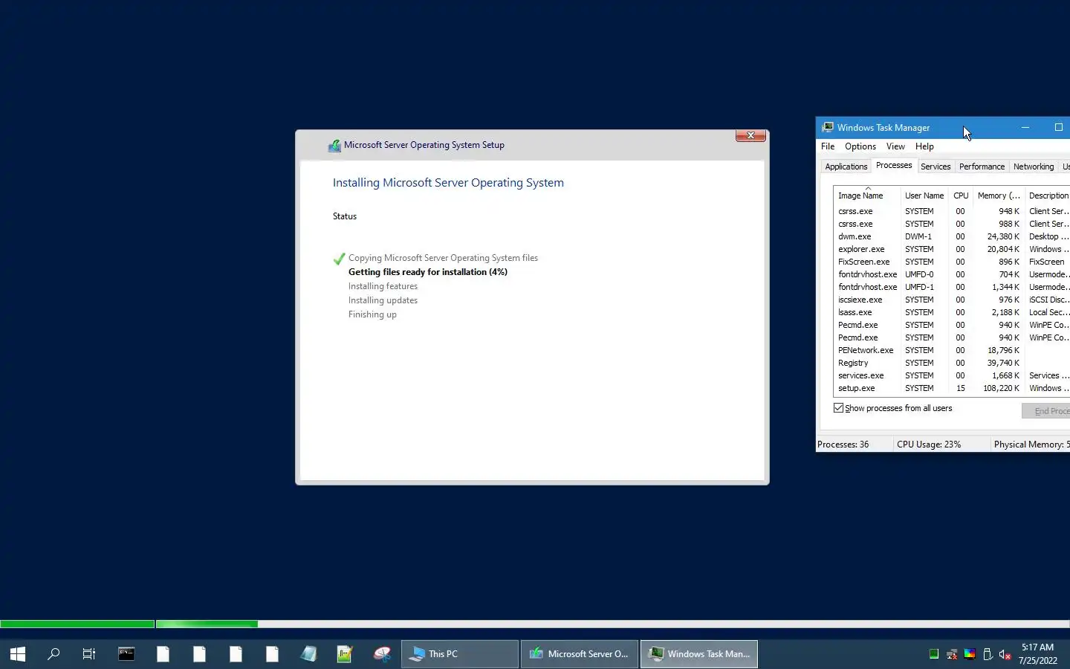The image size is (1070, 669).
Task: Minimize the Windows Task Manager window
Action: 1025,128
